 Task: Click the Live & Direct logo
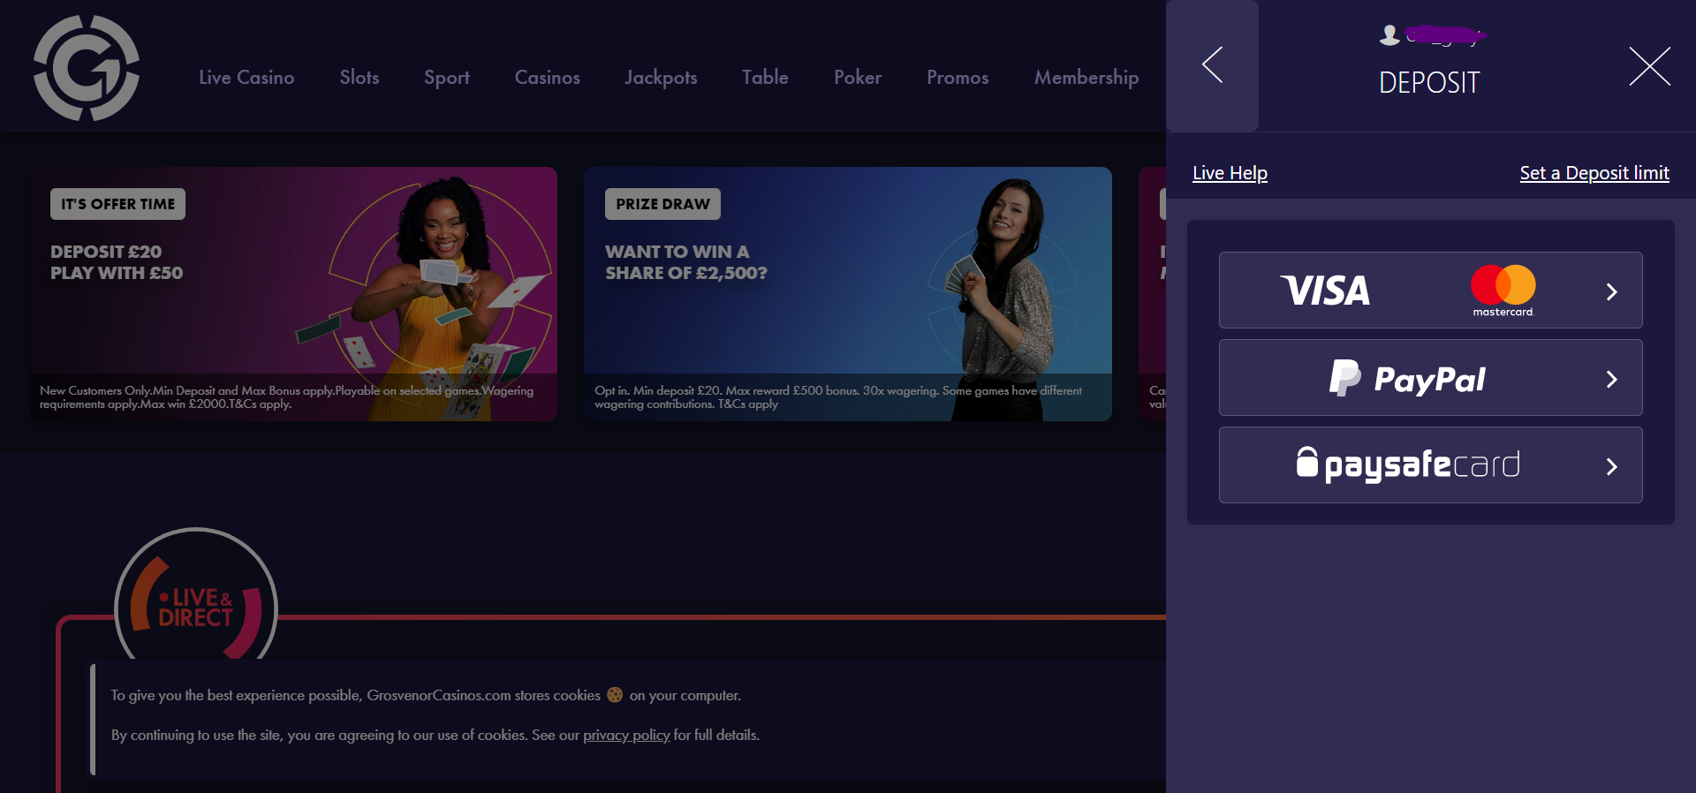196,595
